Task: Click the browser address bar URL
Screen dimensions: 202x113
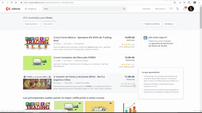Action: point(48,3)
